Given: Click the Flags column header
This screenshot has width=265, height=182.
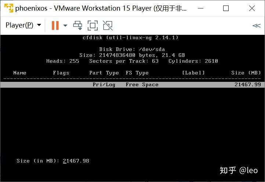Looking at the screenshot, I should coord(61,73).
